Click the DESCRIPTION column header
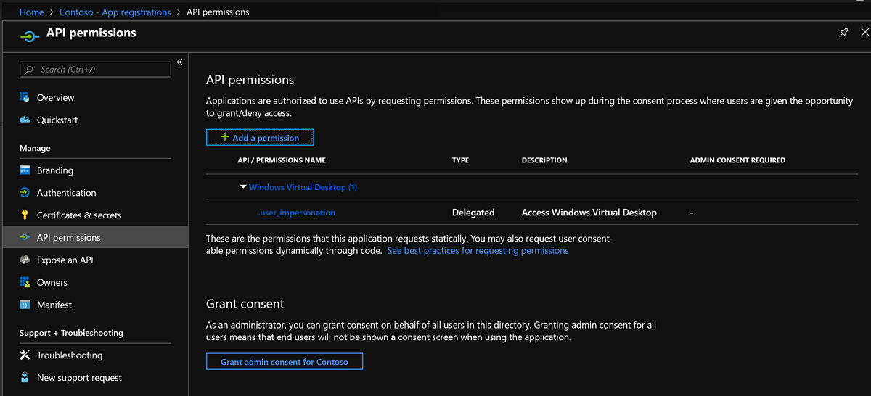The width and height of the screenshot is (871, 396). pyautogui.click(x=544, y=160)
